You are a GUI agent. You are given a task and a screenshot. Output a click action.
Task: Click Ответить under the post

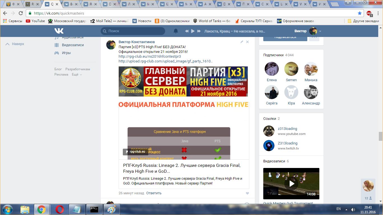pos(154,193)
